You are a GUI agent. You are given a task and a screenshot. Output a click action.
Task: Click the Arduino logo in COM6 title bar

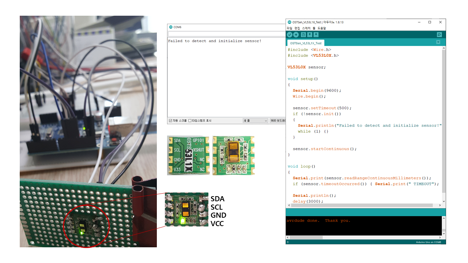point(170,27)
